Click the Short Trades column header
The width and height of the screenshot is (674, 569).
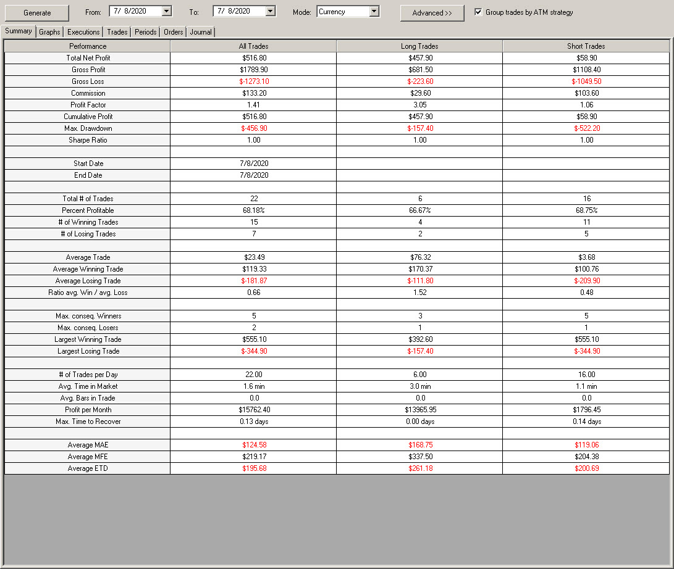(x=586, y=46)
